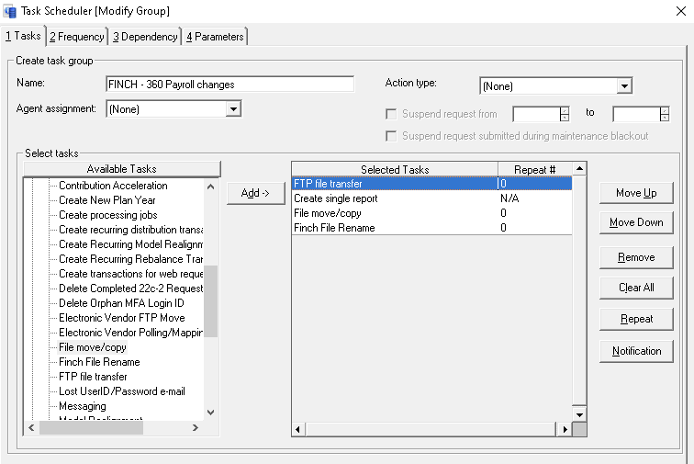Screen dimensions: 694x464
Task: Select Create transactions for web requests task
Action: [130, 274]
